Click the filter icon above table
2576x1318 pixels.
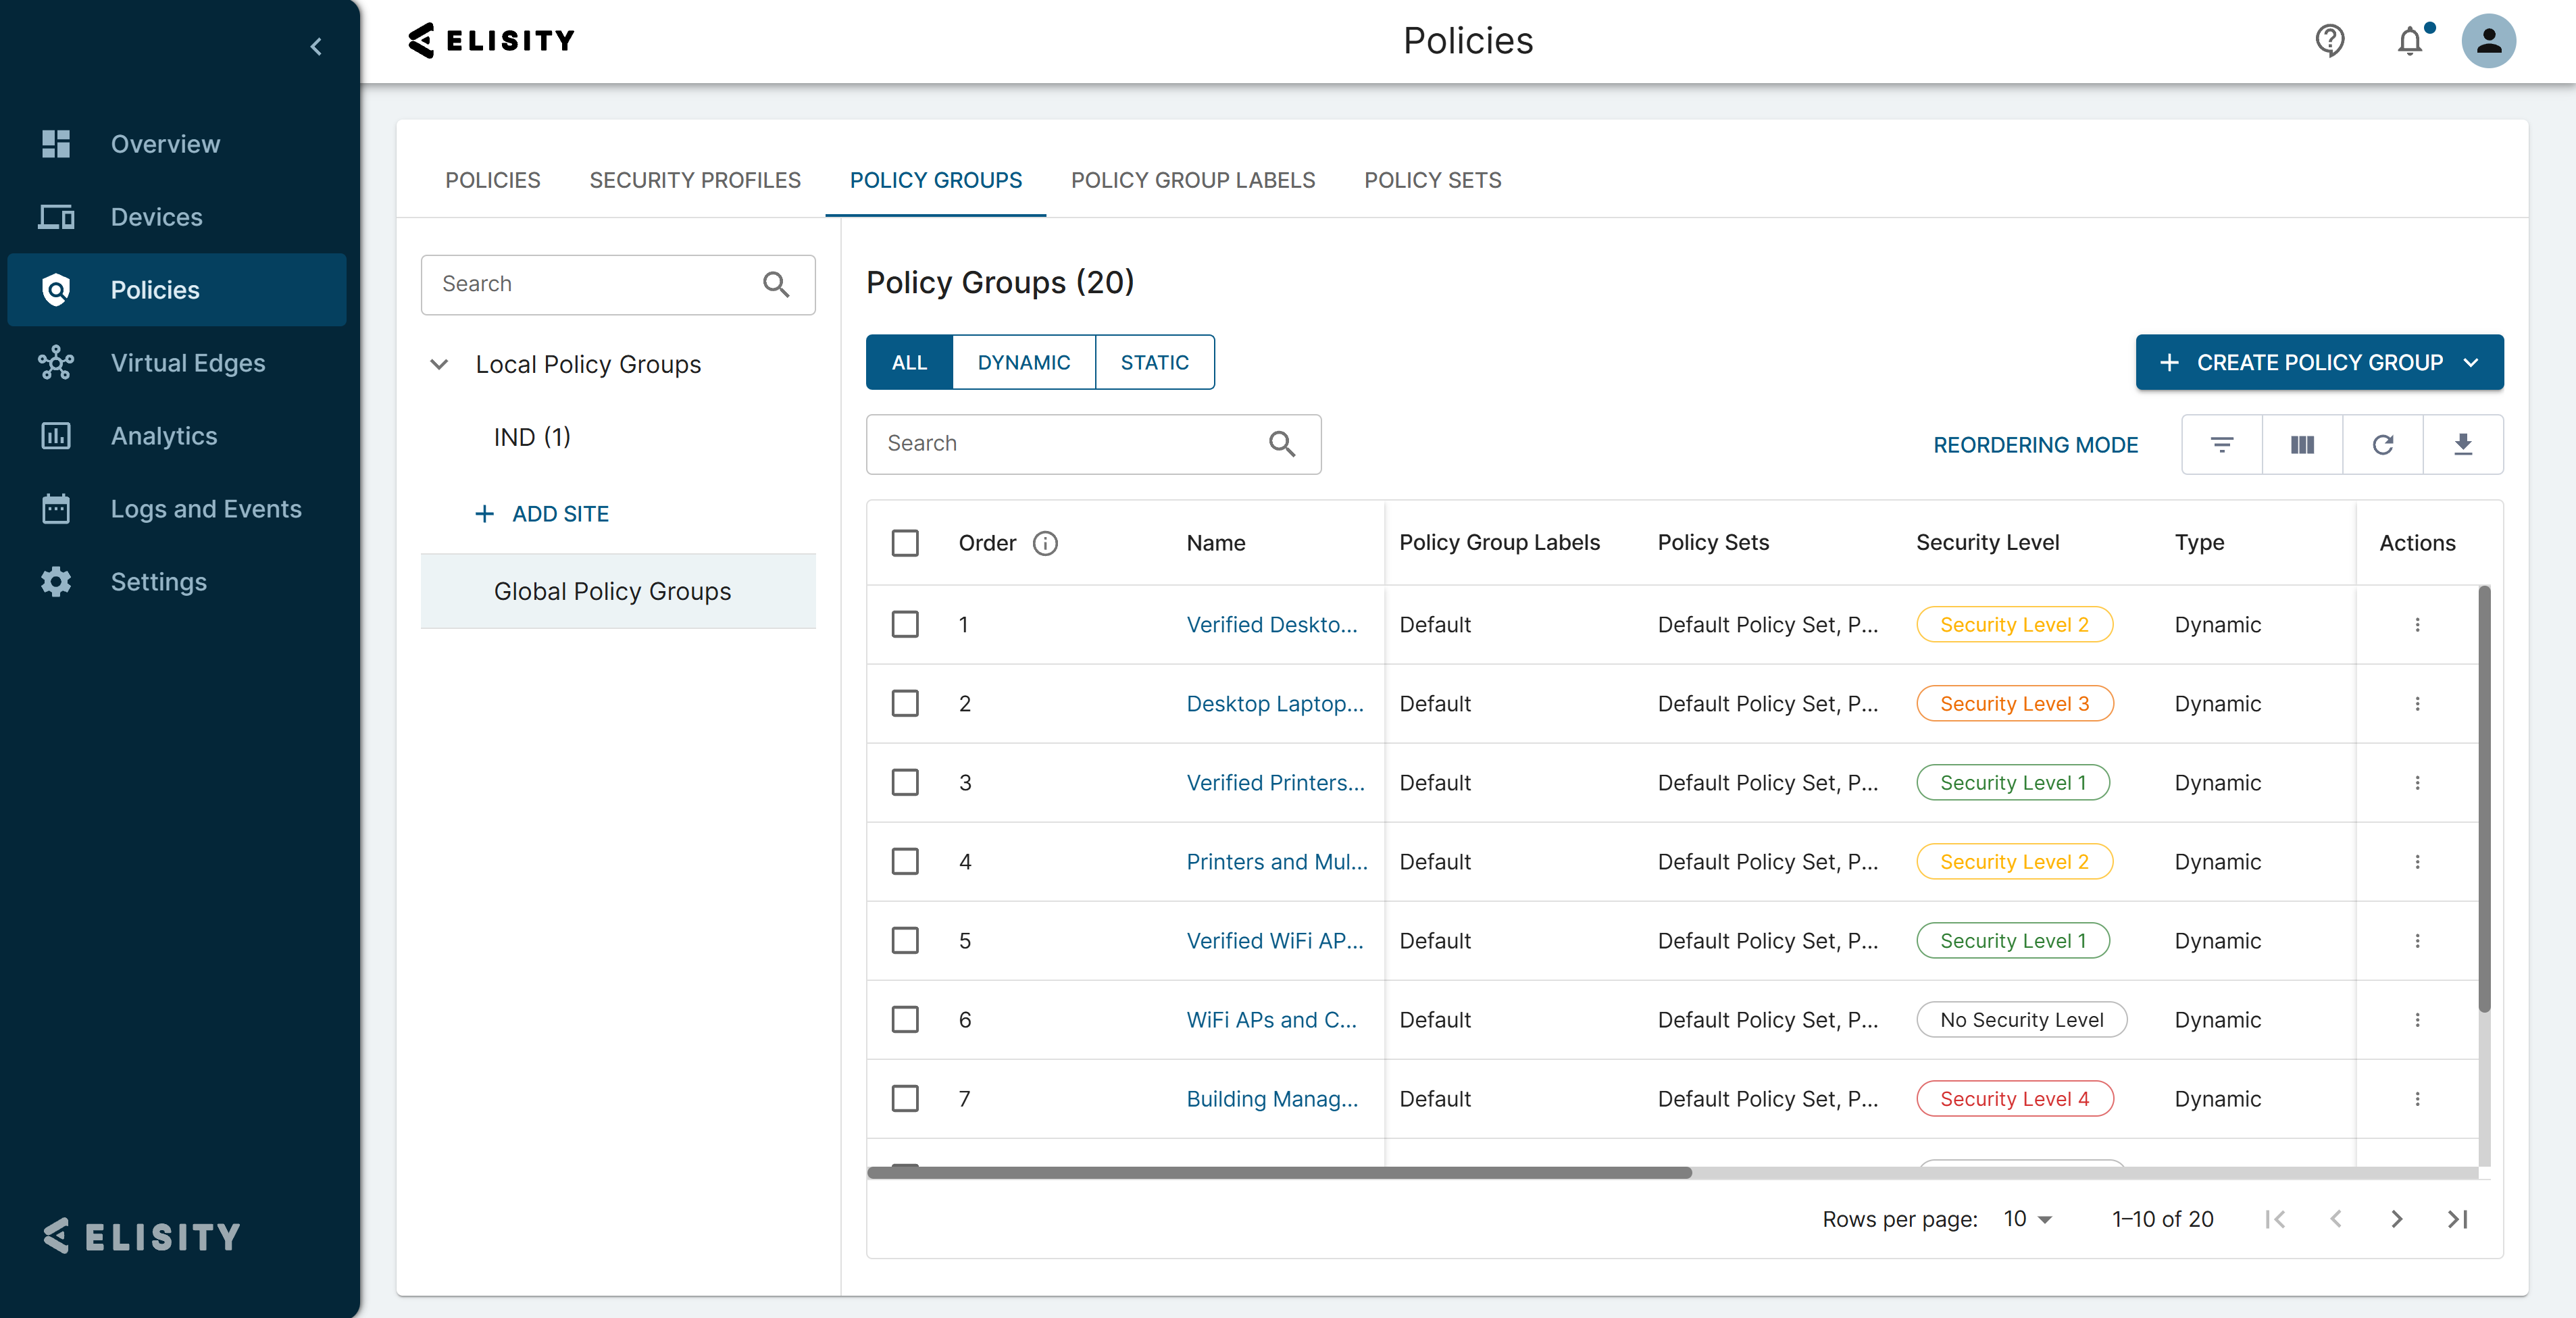2221,444
